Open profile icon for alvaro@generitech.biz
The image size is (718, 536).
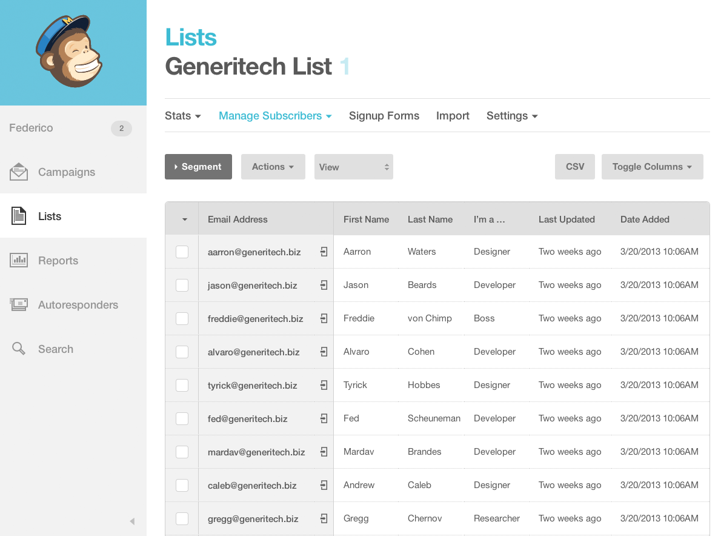324,352
